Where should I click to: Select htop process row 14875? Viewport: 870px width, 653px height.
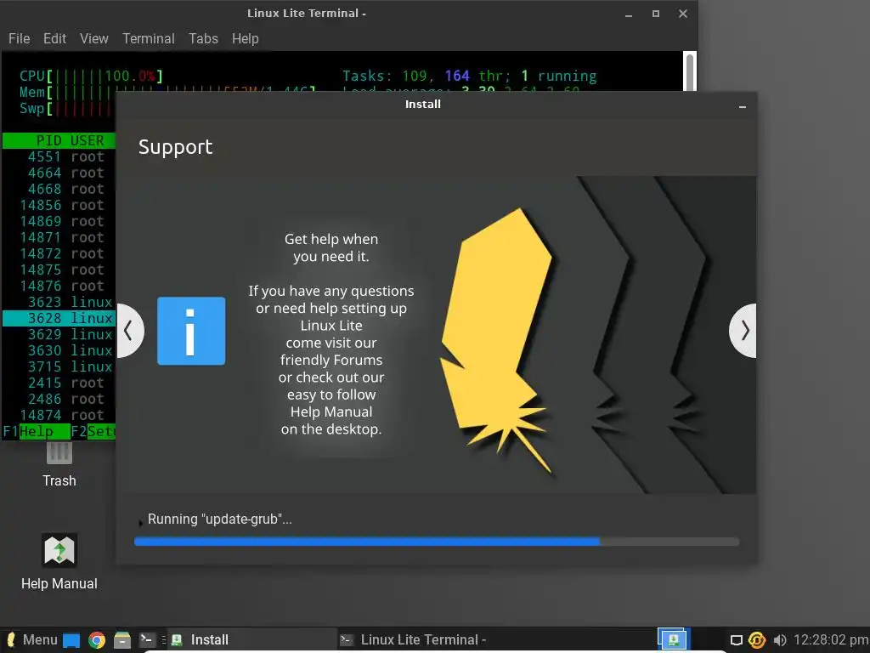59,270
